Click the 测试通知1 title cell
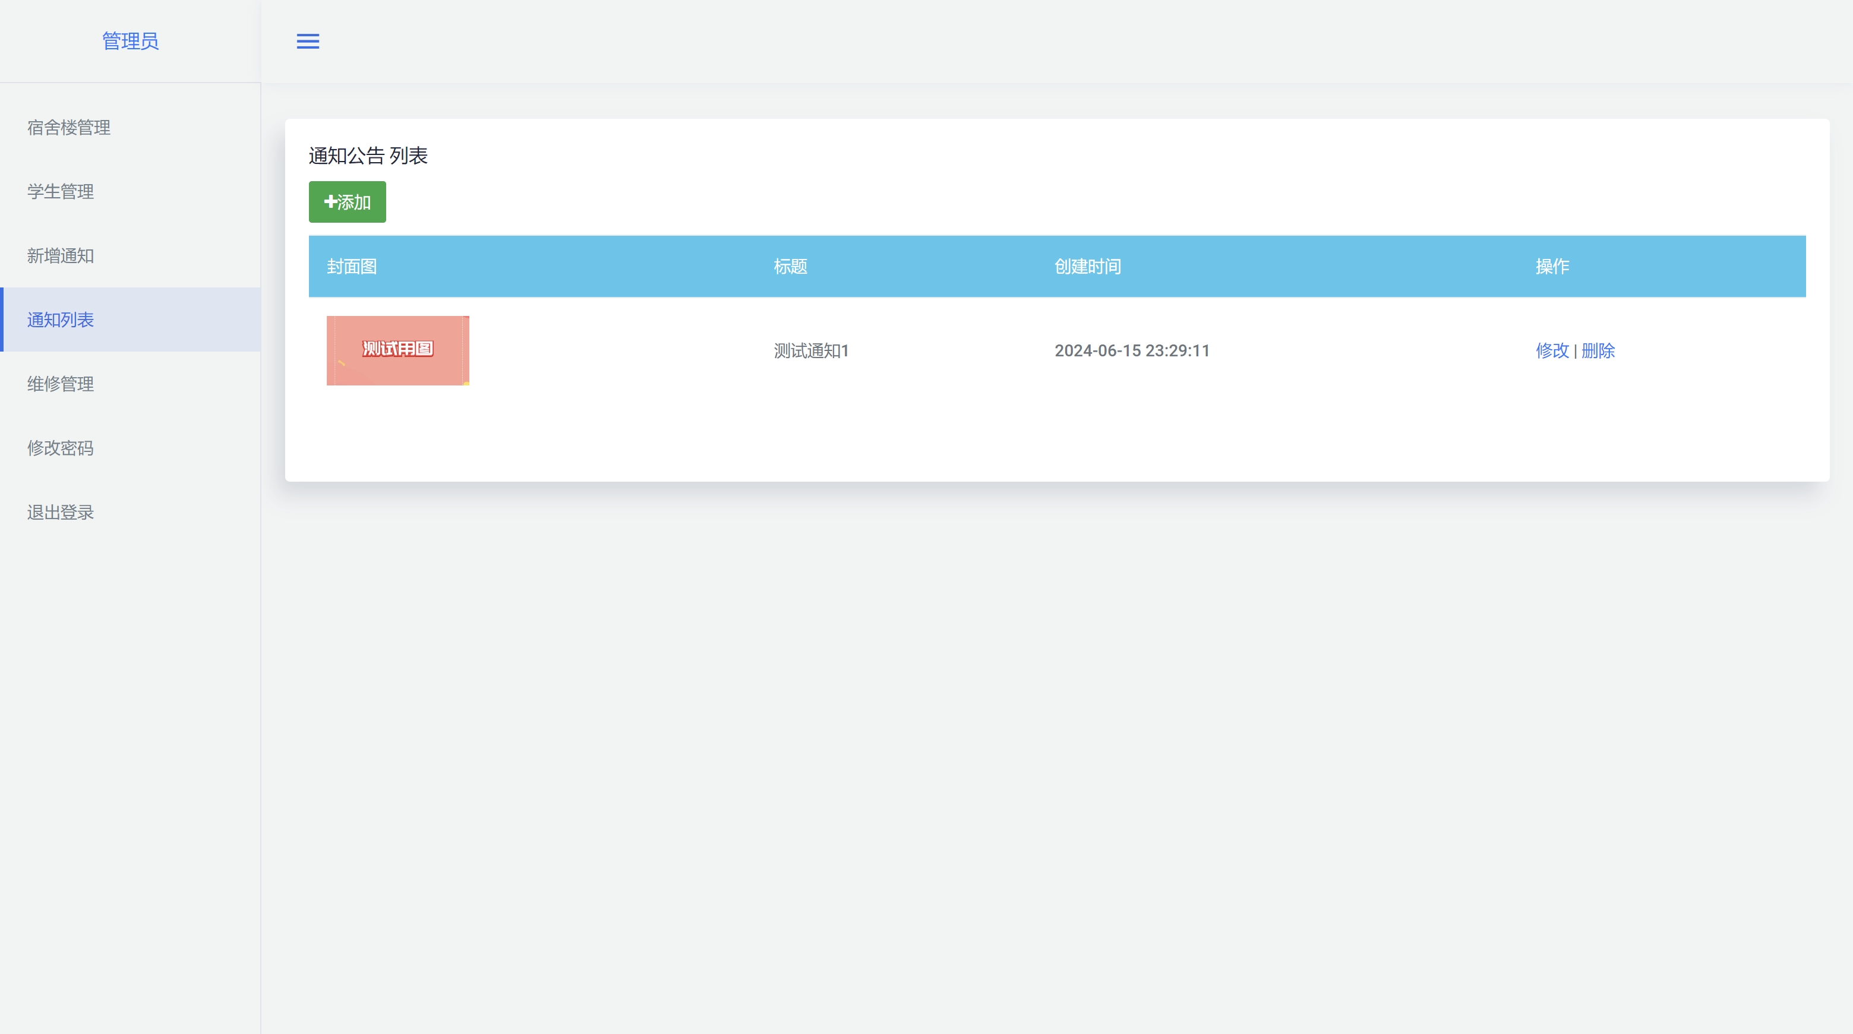 811,350
